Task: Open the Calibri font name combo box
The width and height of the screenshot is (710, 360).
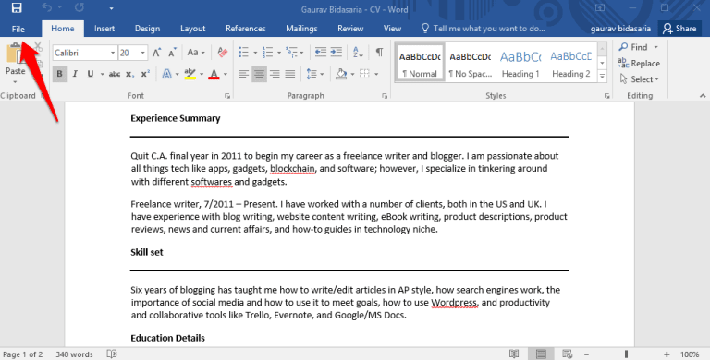Action: click(85, 53)
